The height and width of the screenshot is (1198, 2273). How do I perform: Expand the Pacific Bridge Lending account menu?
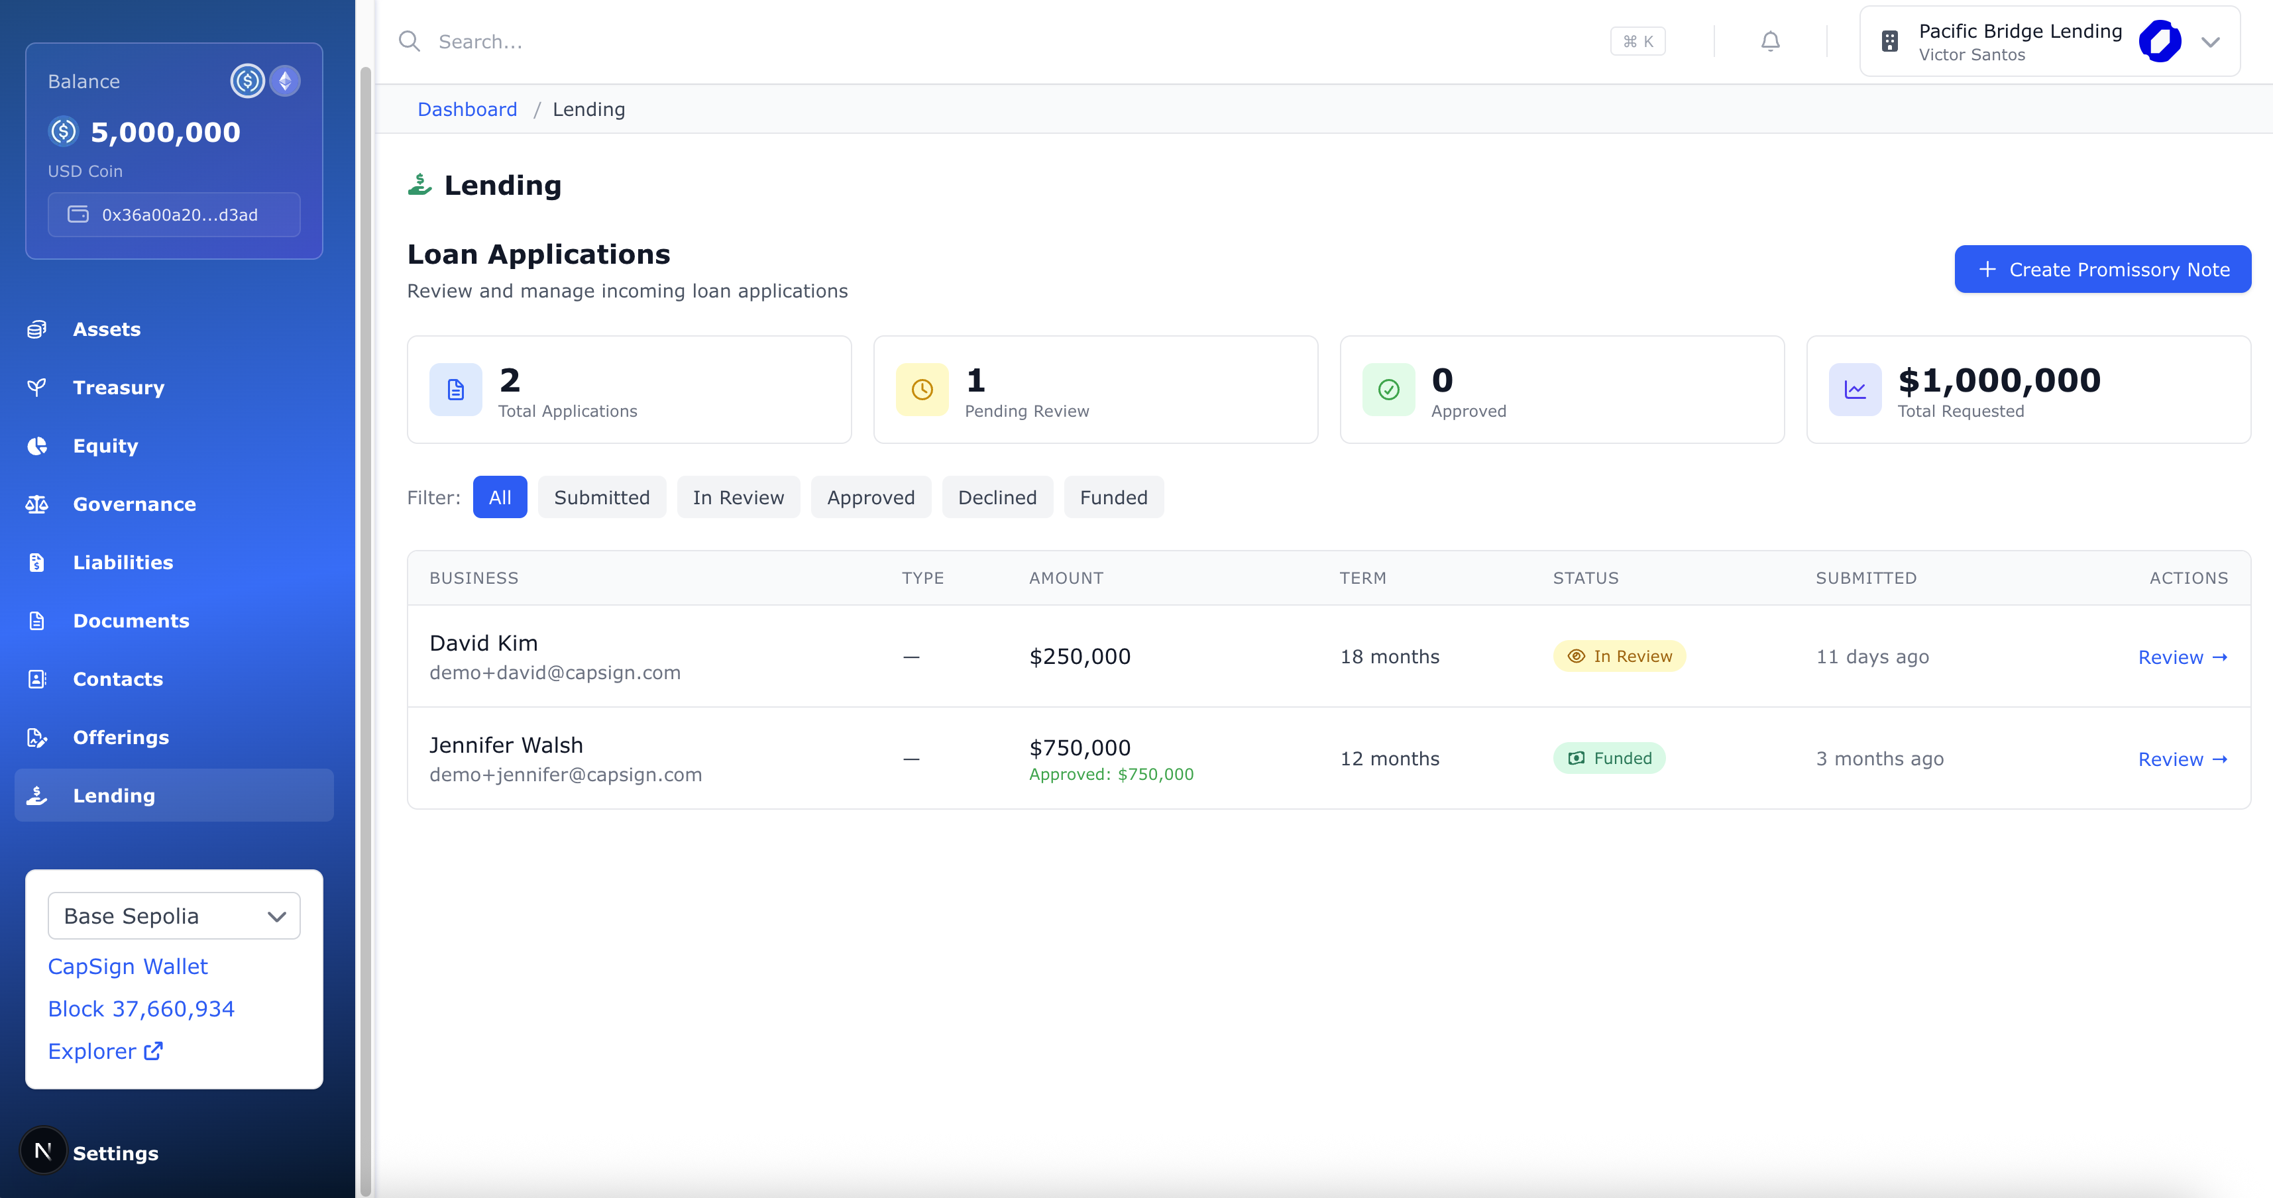[x=2210, y=40]
